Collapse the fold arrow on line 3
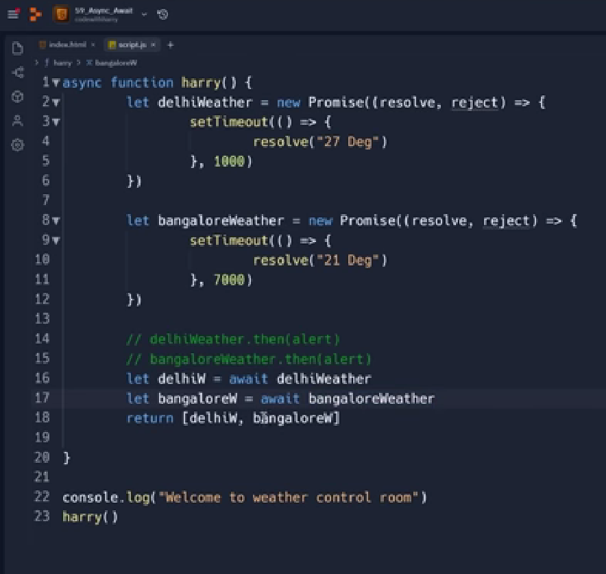The width and height of the screenshot is (606, 574). tap(56, 122)
